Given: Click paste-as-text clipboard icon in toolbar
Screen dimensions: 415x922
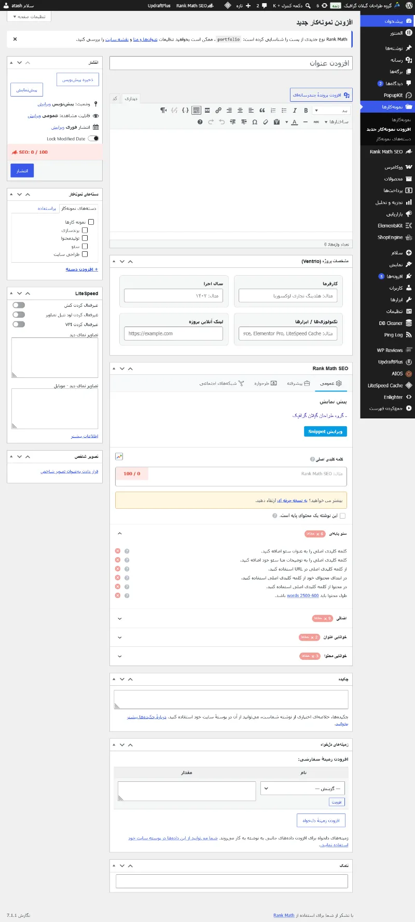Looking at the screenshot, I should point(276,122).
